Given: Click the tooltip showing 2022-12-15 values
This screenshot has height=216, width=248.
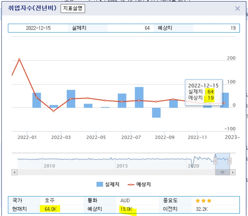Looking at the screenshot, I should (x=204, y=92).
